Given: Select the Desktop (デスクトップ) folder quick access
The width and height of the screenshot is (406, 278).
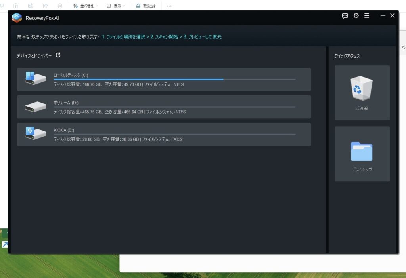Looking at the screenshot, I should (x=362, y=154).
